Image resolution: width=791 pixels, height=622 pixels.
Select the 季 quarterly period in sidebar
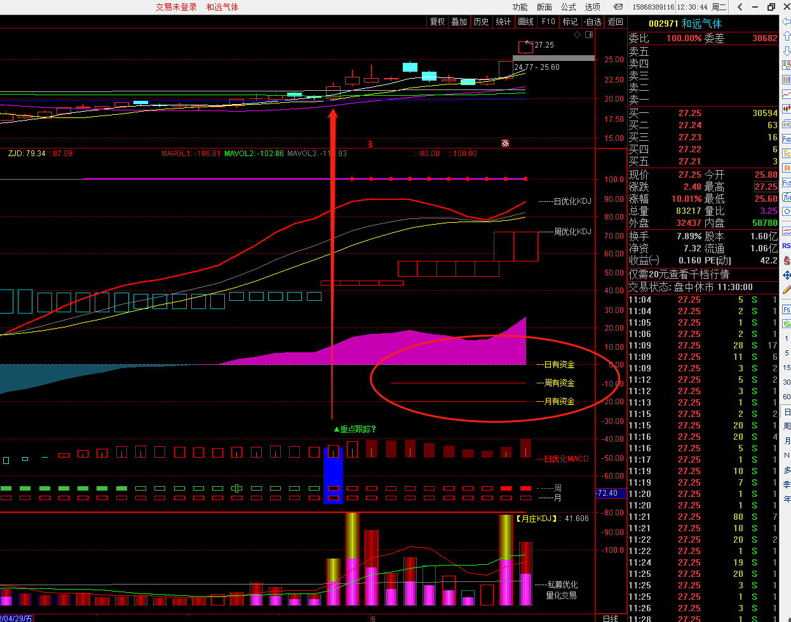[787, 484]
